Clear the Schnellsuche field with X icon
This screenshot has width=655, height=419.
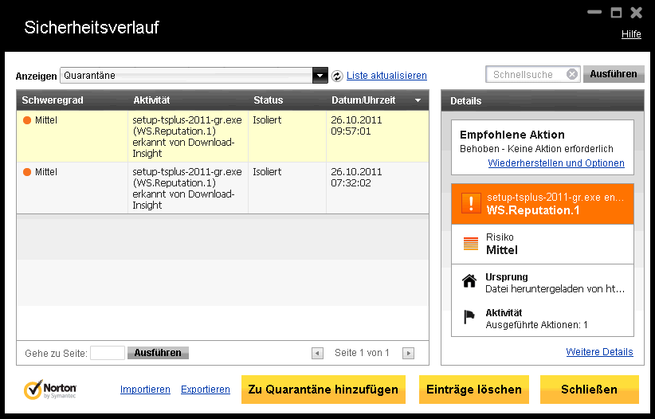(x=572, y=75)
